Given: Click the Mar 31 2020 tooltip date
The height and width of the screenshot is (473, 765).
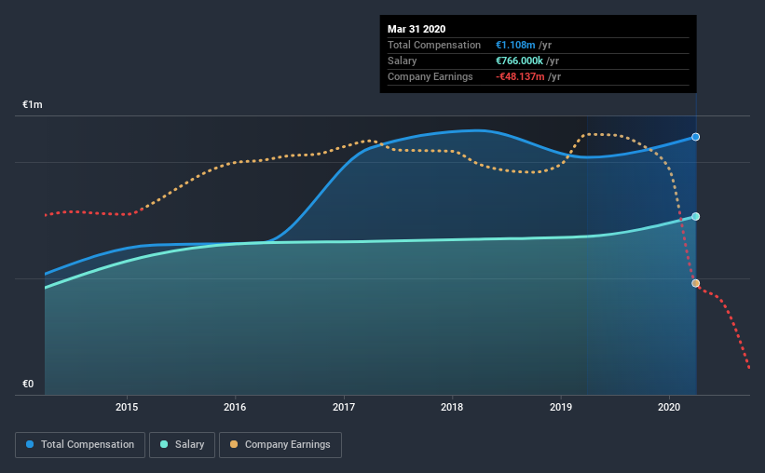Looking at the screenshot, I should [x=417, y=29].
